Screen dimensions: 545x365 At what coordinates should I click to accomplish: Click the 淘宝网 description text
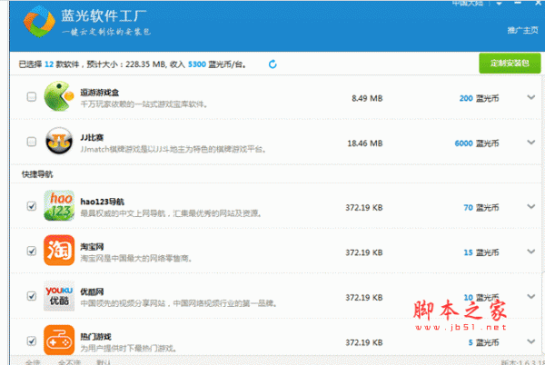point(136,259)
